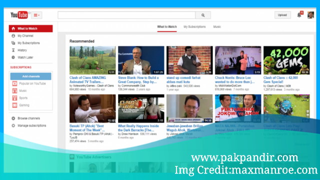Open Browse channels link
This screenshot has width=320, height=180.
pyautogui.click(x=29, y=118)
